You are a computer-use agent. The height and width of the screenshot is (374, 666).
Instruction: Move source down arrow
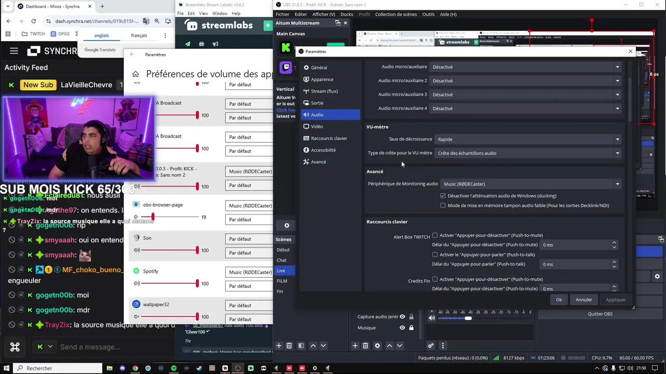(x=400, y=345)
